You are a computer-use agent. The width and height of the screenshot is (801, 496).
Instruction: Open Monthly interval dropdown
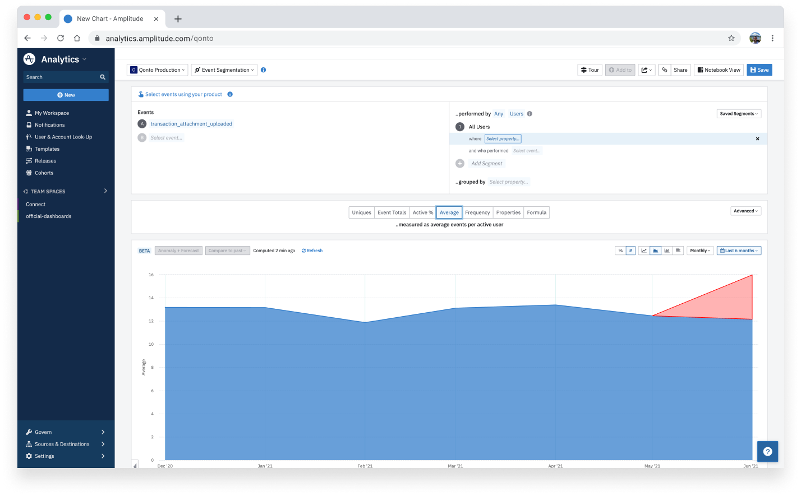(700, 251)
